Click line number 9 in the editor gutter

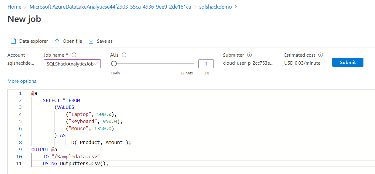pos(20,149)
